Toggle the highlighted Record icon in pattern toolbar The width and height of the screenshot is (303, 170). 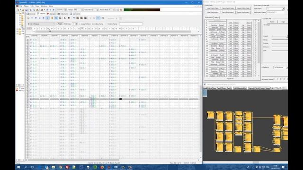coord(47,18)
